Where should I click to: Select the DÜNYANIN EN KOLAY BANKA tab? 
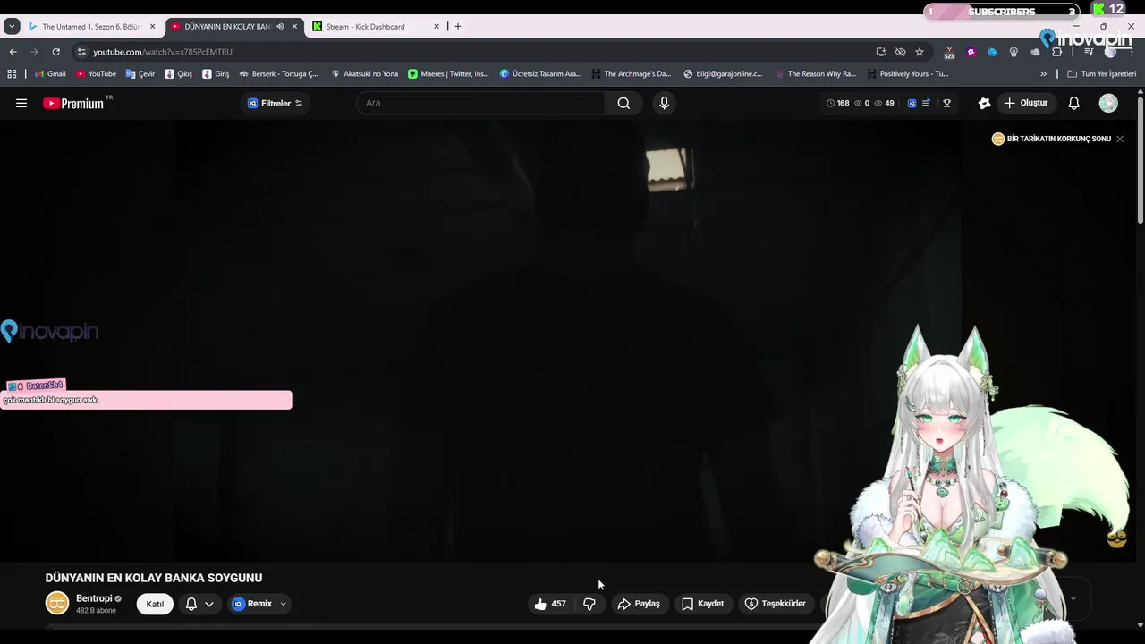234,26
